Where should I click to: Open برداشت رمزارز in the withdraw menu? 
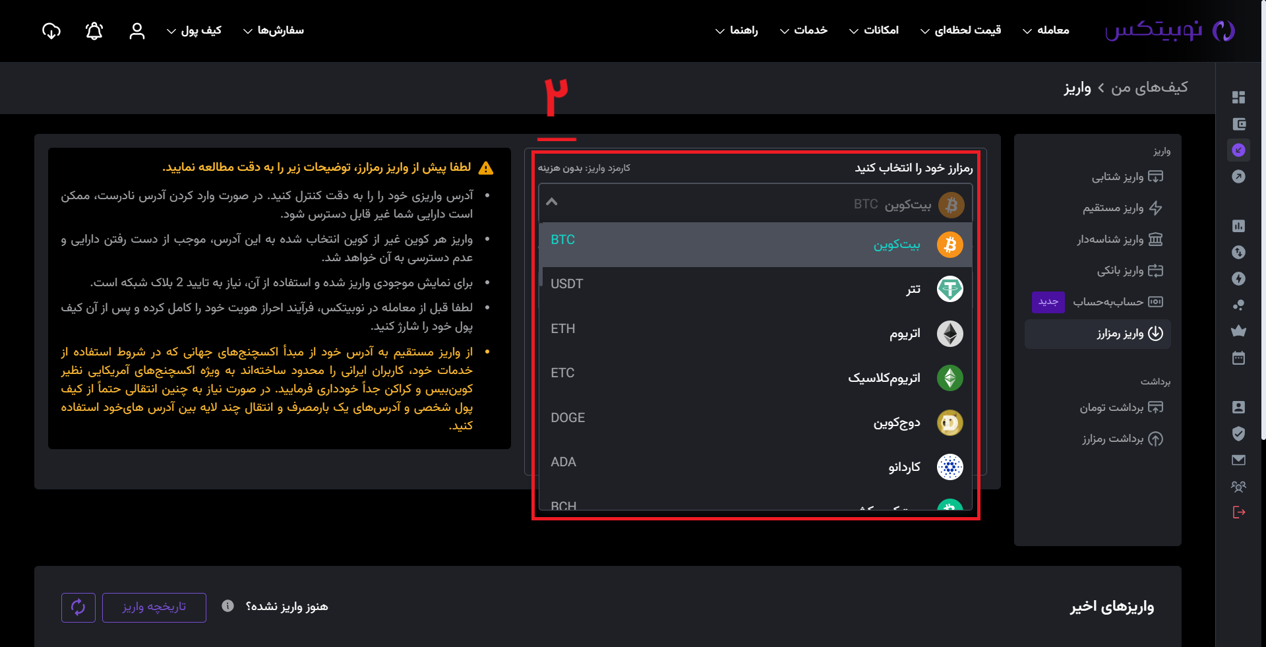coord(1122,439)
